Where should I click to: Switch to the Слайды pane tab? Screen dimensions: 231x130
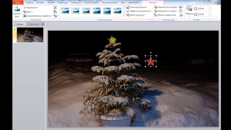click(19, 24)
